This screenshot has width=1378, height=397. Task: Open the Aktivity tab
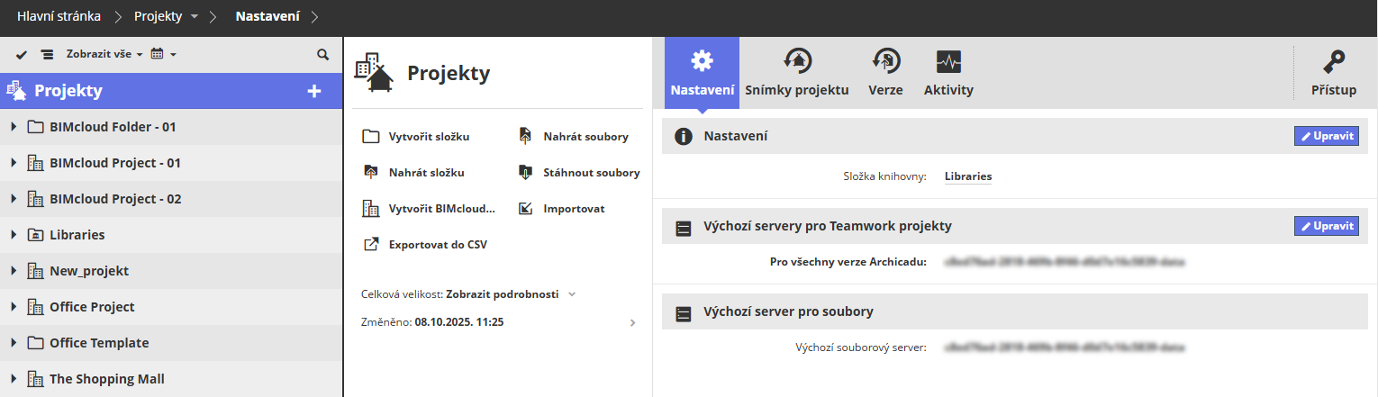coord(948,73)
